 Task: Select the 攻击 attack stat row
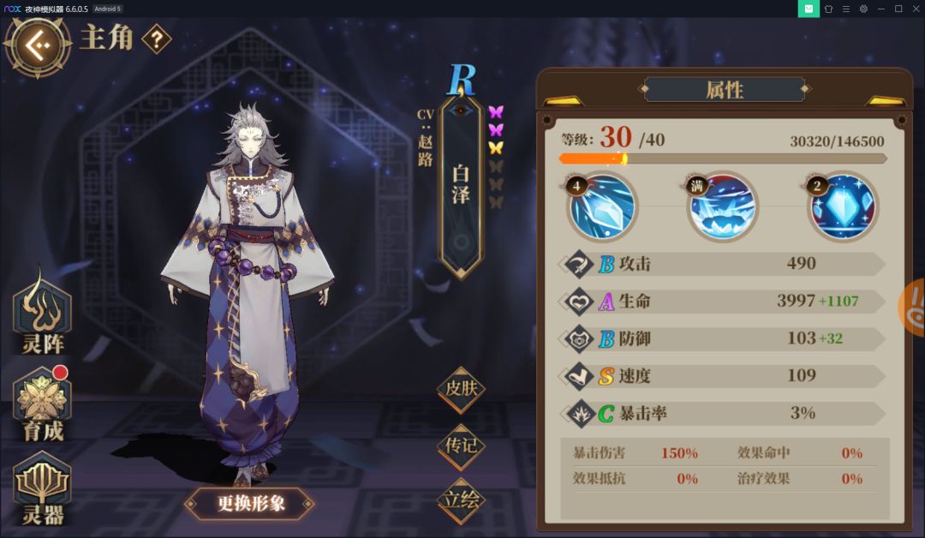722,264
